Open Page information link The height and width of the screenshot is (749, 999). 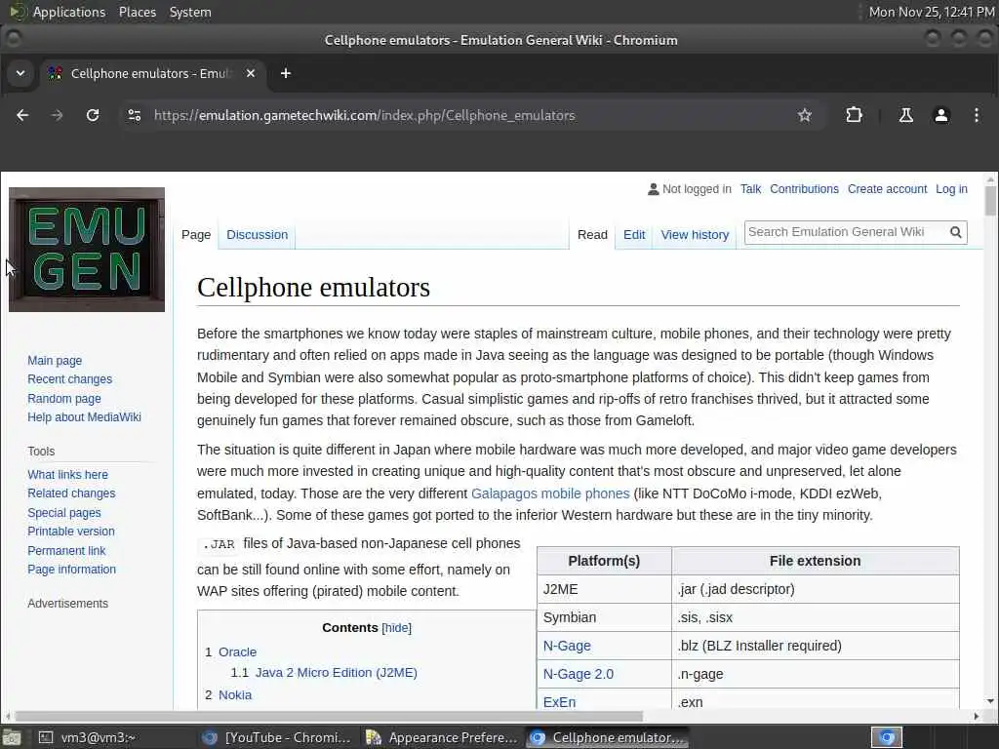coord(71,570)
